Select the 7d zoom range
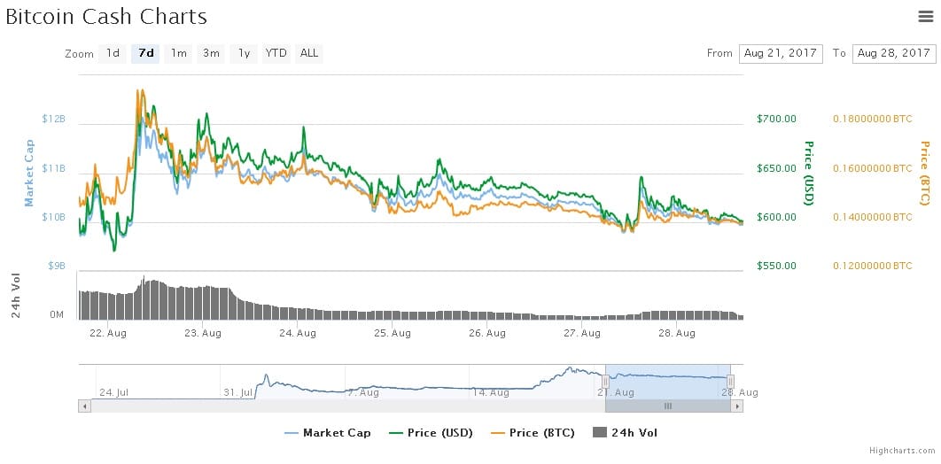The image size is (941, 464). (145, 53)
